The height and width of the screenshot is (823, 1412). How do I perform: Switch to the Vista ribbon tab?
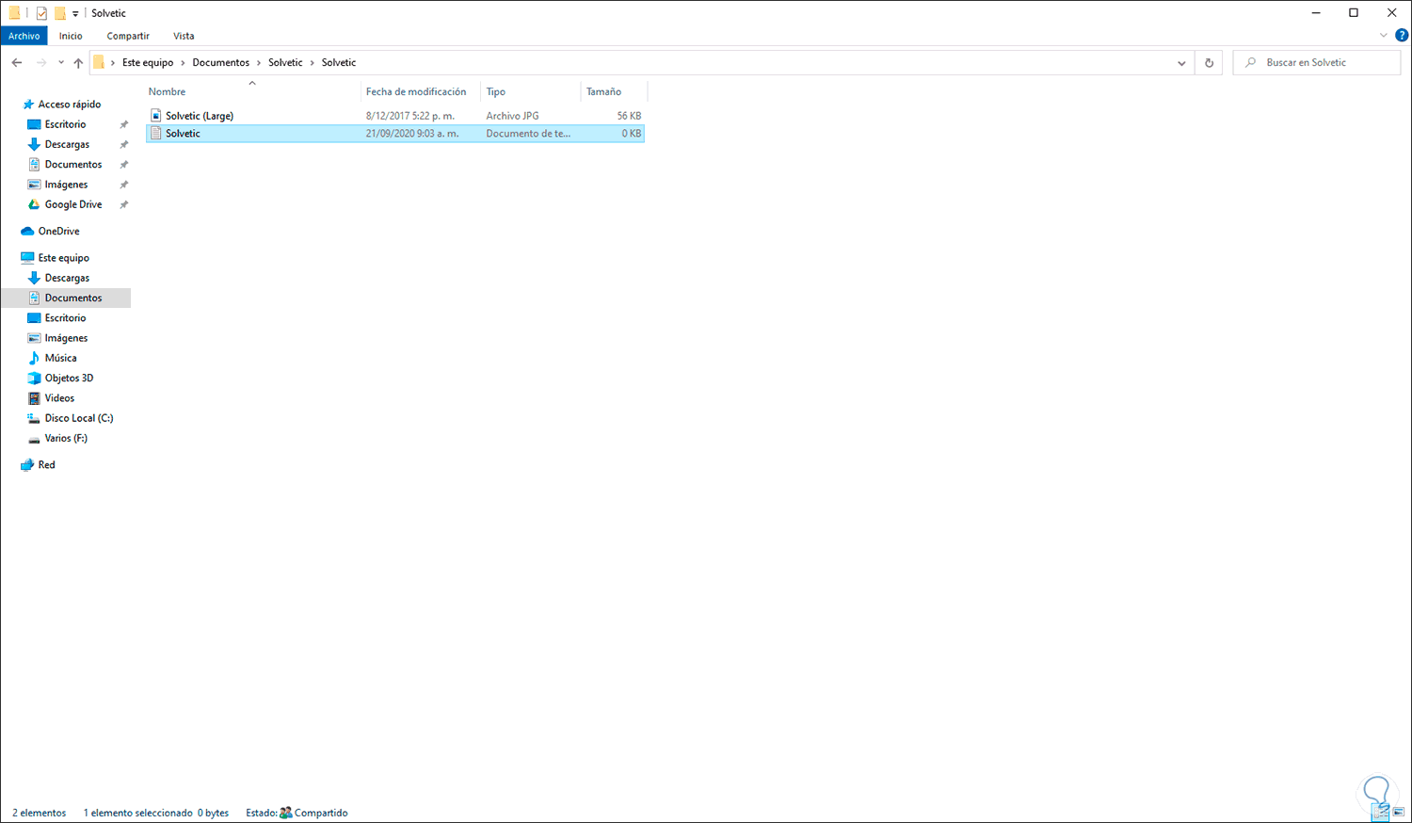click(184, 36)
